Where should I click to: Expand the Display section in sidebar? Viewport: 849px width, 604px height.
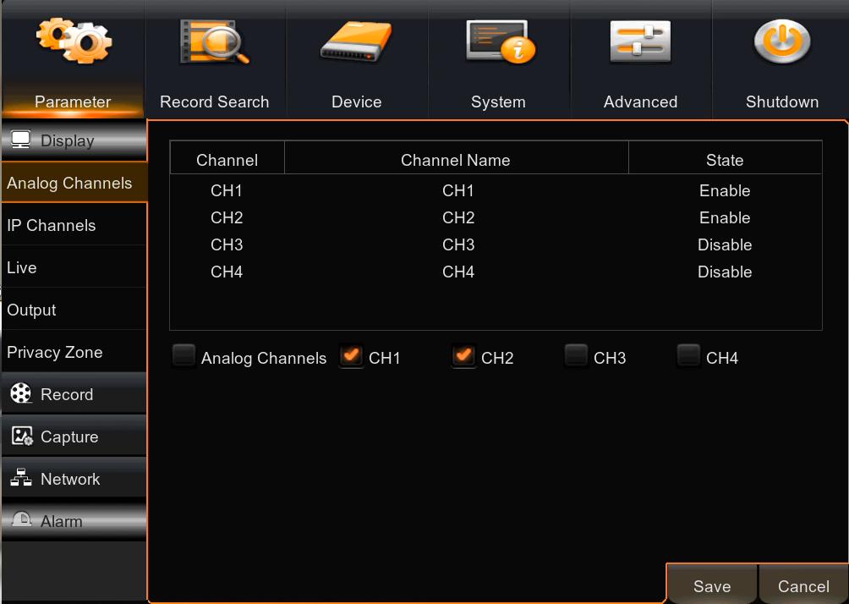(x=74, y=140)
